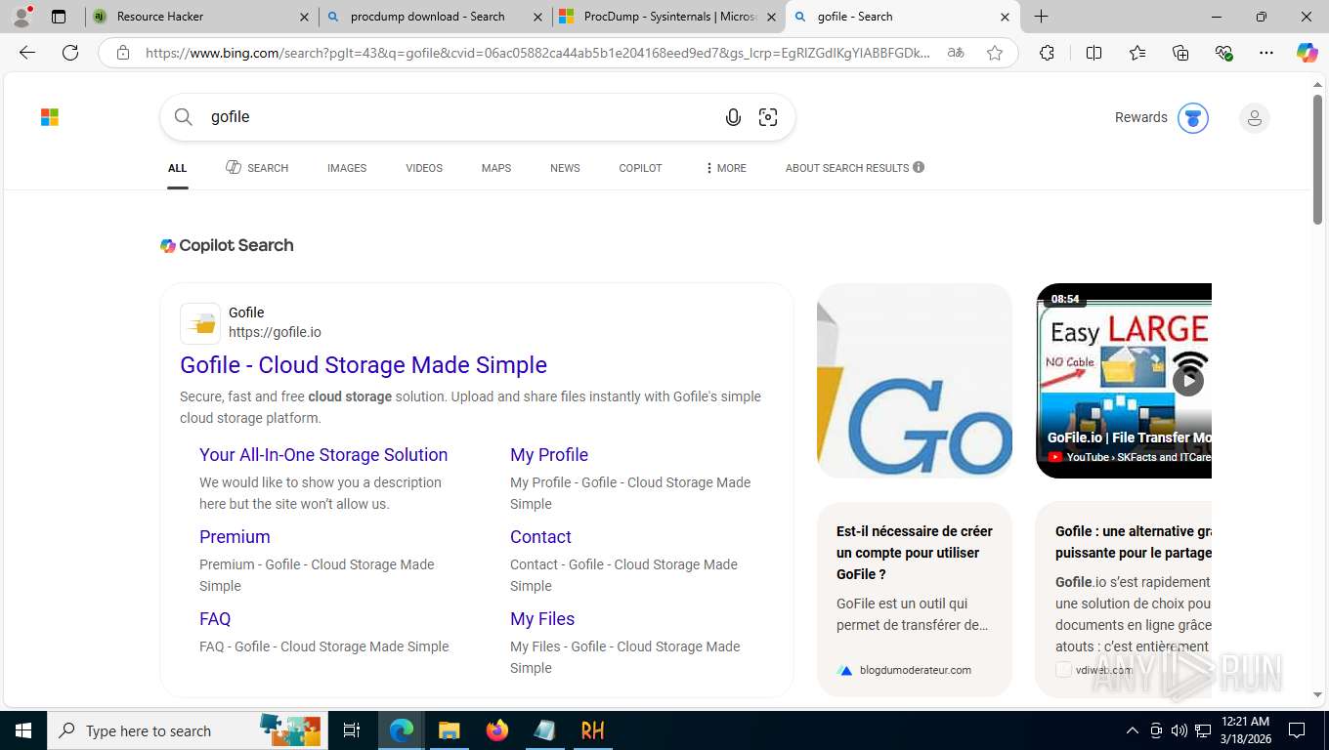Open FAQ sublink
1329x750 pixels.
click(215, 619)
